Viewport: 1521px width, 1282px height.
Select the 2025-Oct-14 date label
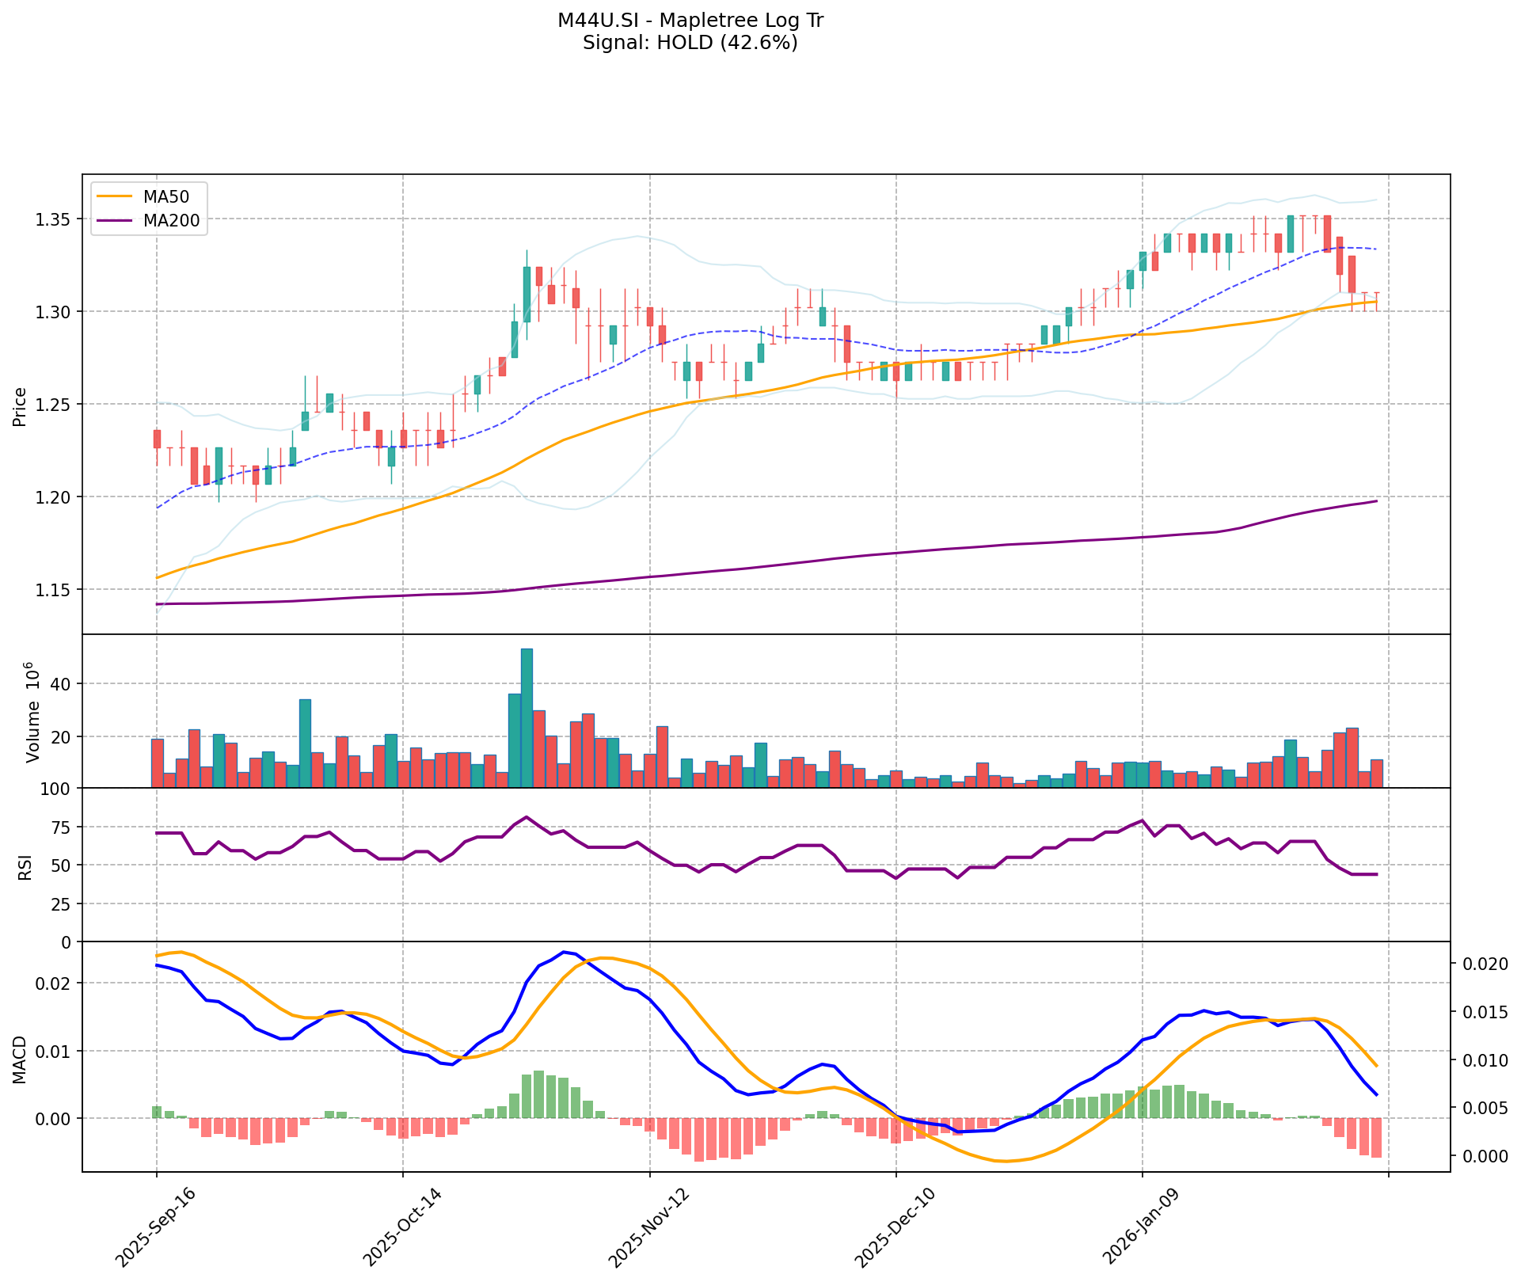[401, 1228]
